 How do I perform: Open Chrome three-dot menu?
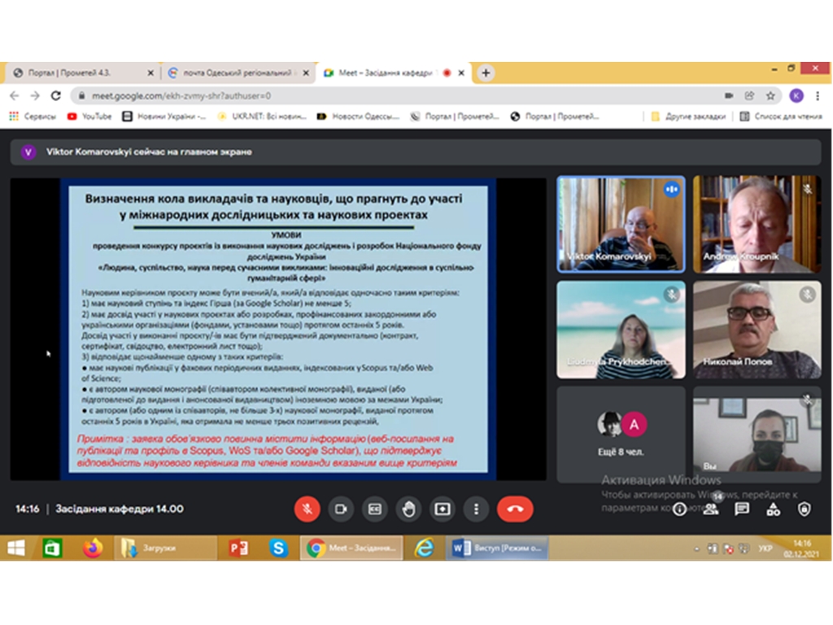[818, 96]
